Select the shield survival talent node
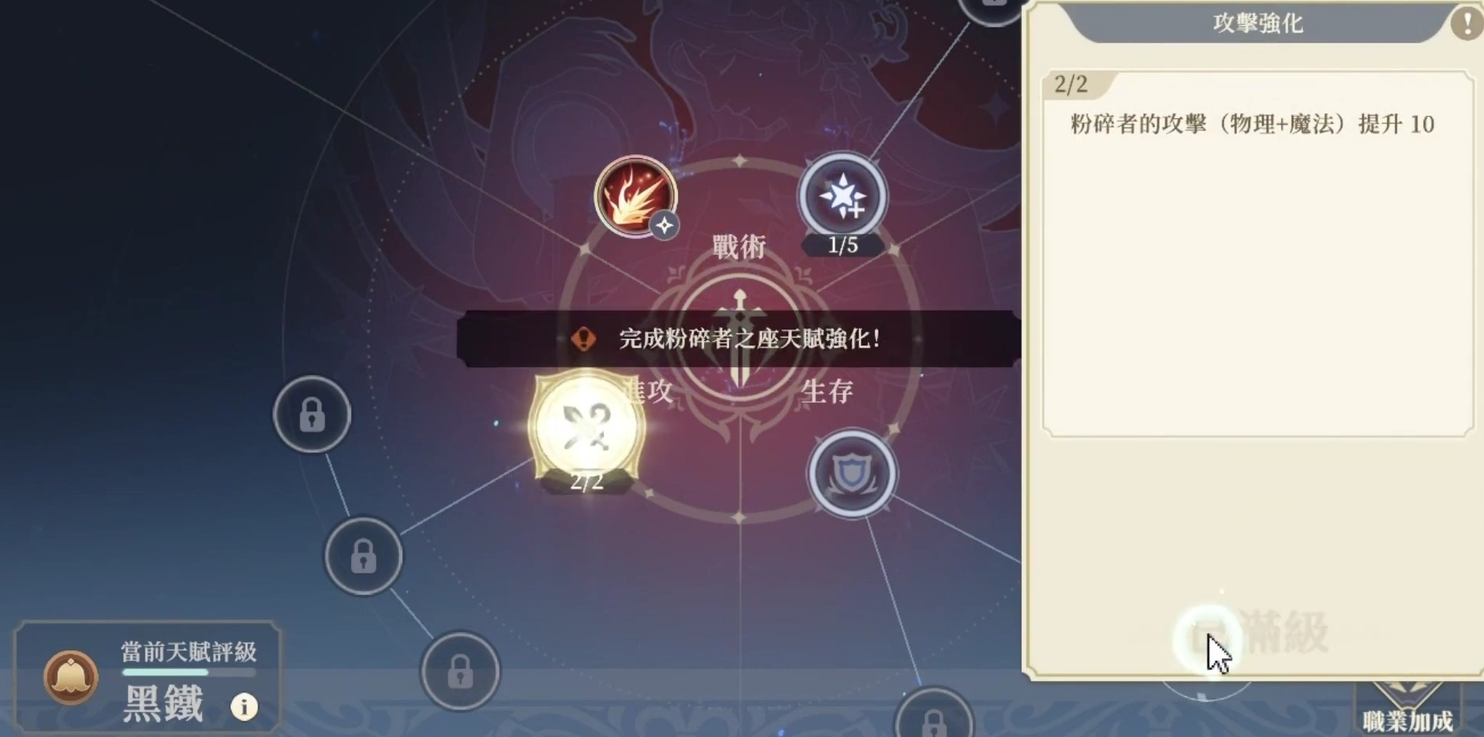1484x737 pixels. [852, 473]
